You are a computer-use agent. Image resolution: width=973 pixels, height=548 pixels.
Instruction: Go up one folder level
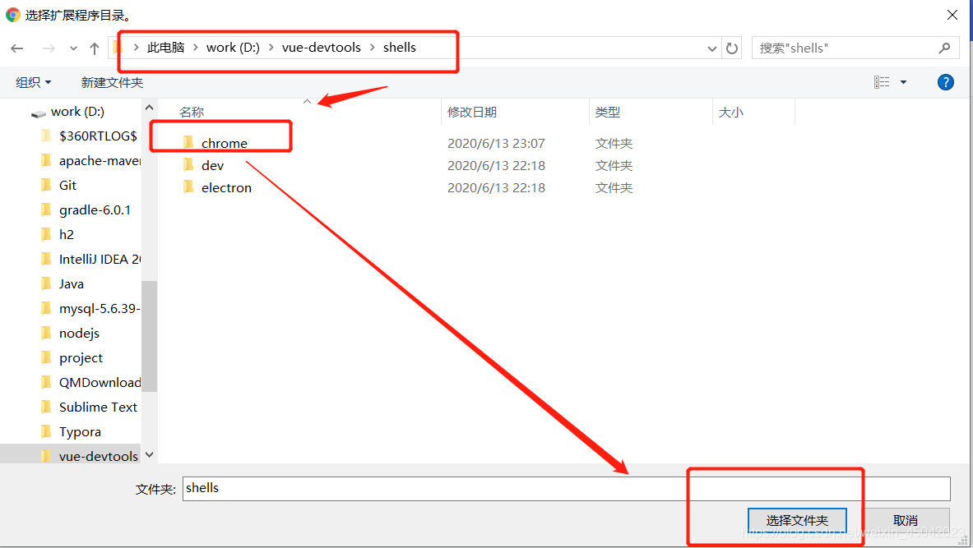(95, 48)
